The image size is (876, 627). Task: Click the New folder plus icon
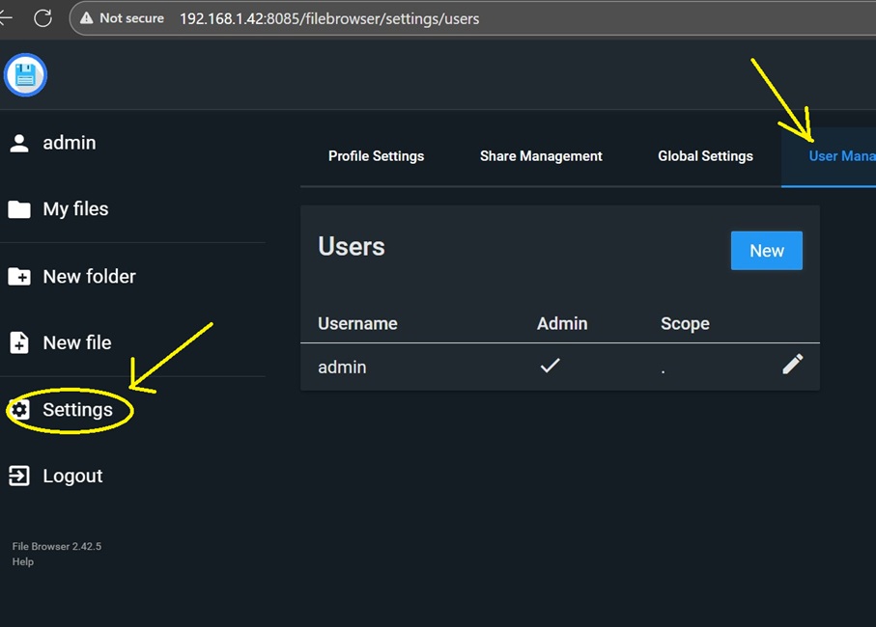pos(19,277)
